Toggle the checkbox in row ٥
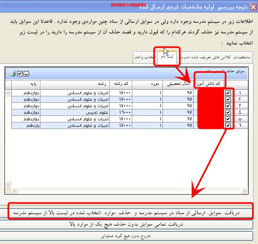258x244 pixels. click(x=228, y=119)
